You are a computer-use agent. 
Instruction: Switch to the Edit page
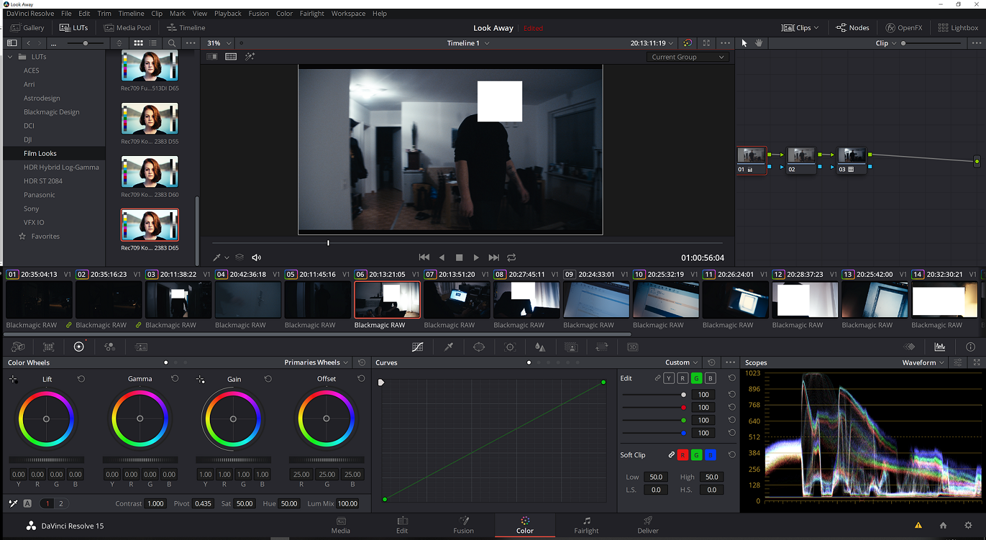[x=402, y=525]
